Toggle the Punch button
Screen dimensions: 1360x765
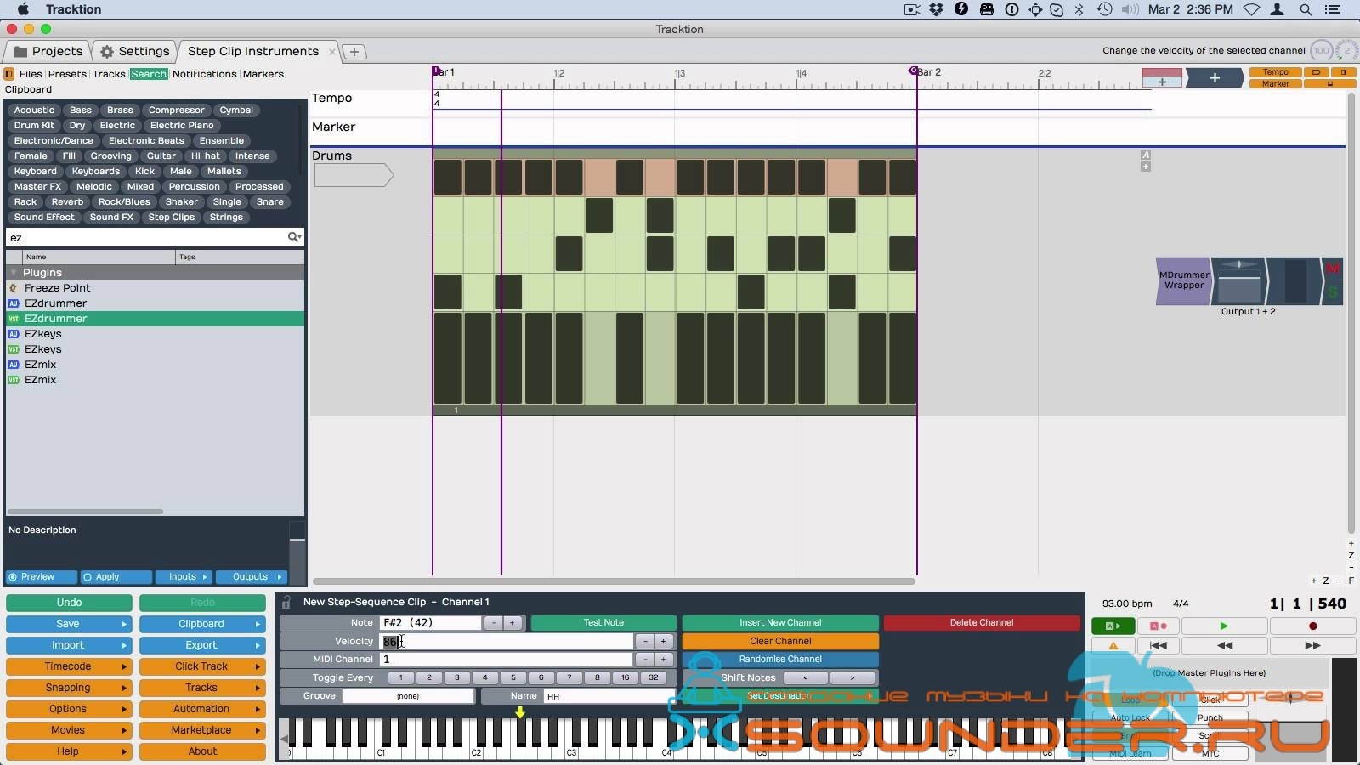tap(1210, 718)
